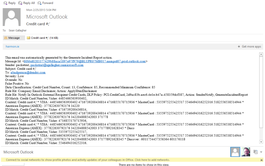Click Reply All button
Viewport: 265px width, 166px height.
(x=26, y=3)
